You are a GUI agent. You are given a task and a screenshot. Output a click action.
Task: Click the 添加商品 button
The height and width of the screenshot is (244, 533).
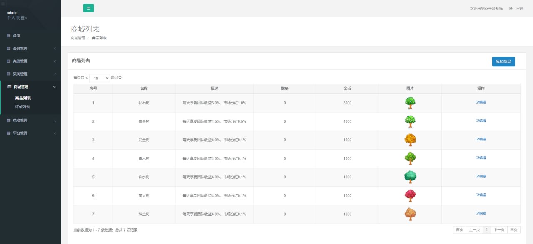[x=503, y=62]
